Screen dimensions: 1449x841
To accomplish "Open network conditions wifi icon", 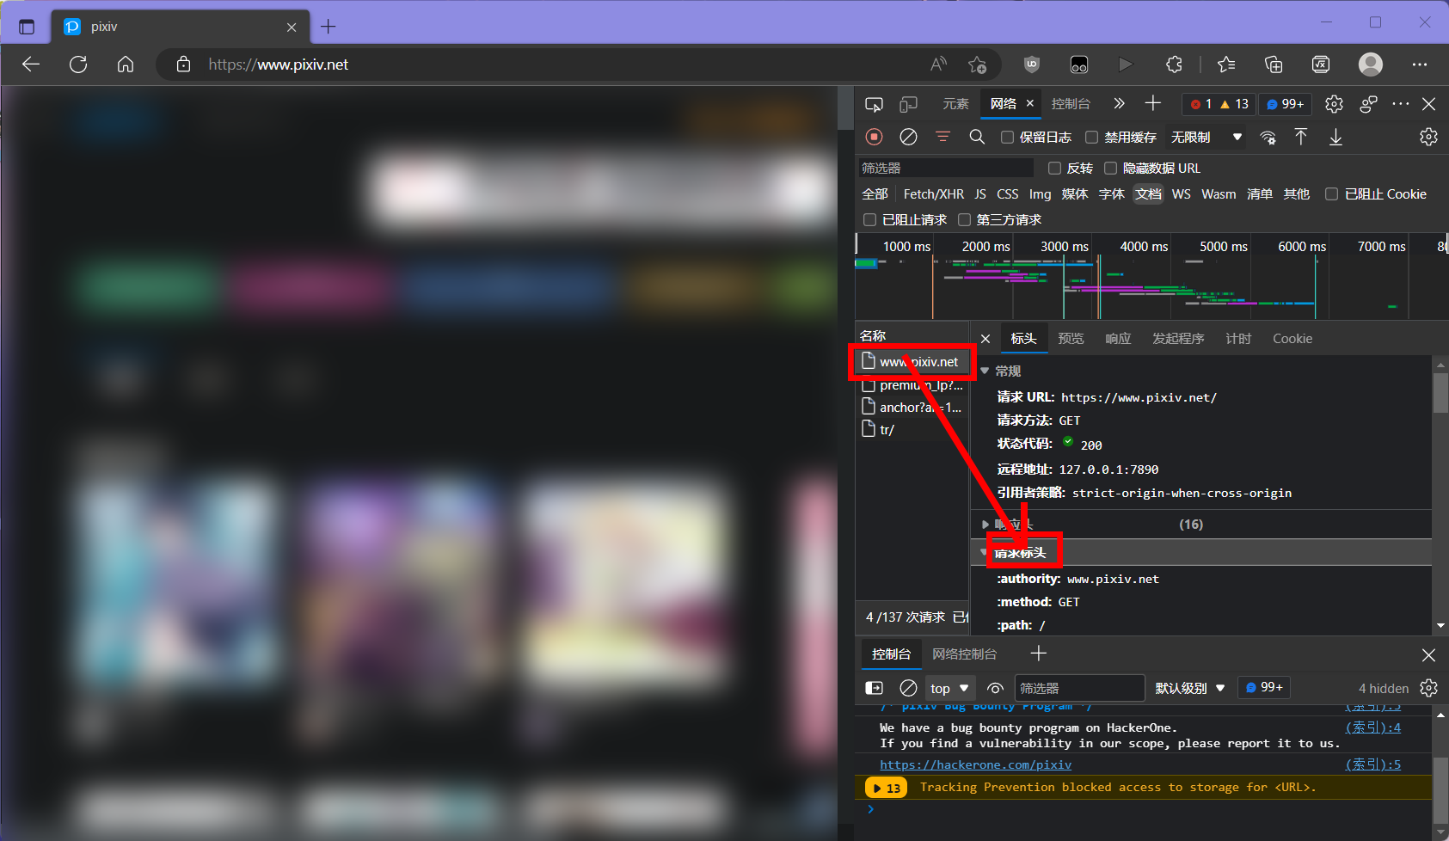I will [1268, 138].
